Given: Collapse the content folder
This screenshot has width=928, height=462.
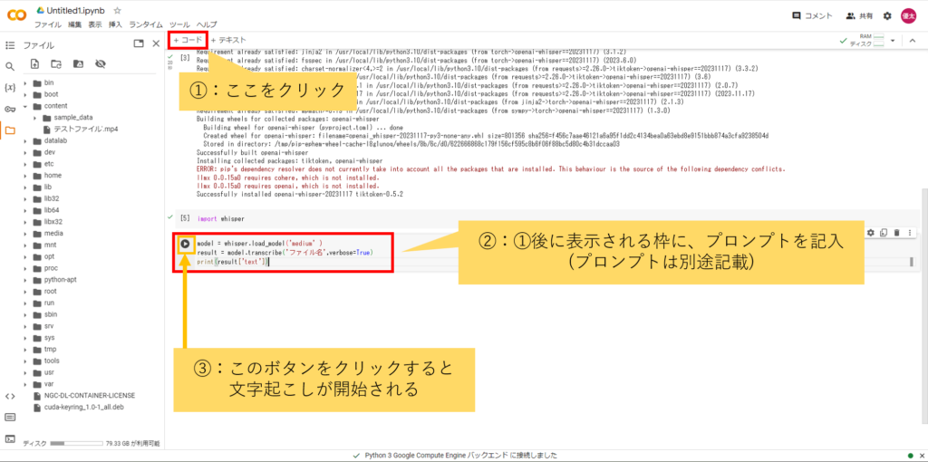Looking at the screenshot, I should pyautogui.click(x=25, y=106).
